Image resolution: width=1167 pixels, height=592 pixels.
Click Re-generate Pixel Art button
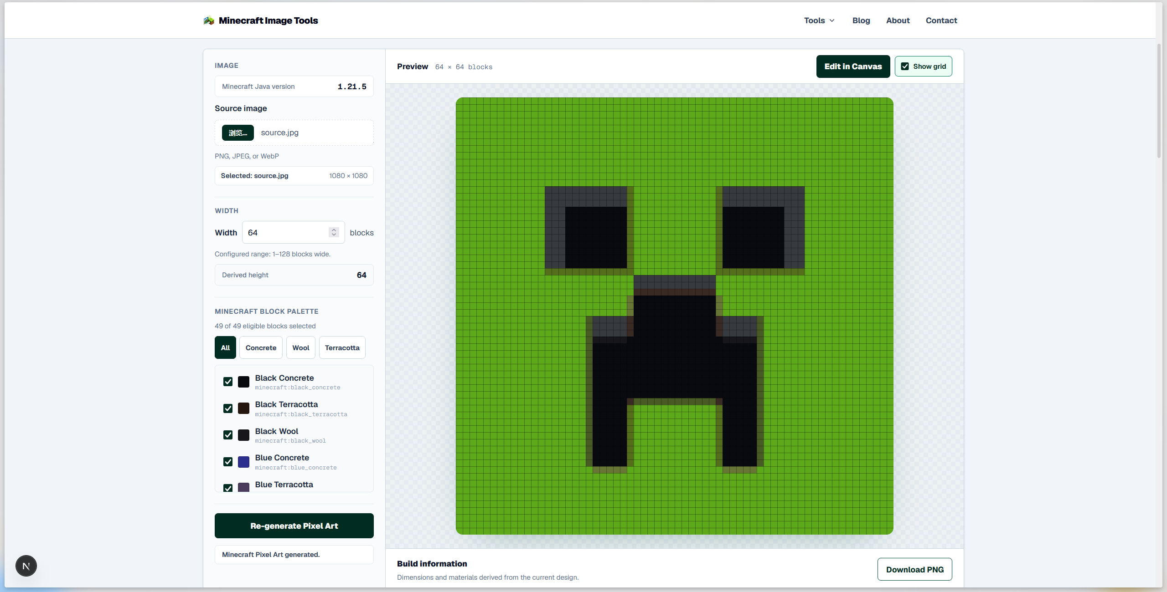294,526
